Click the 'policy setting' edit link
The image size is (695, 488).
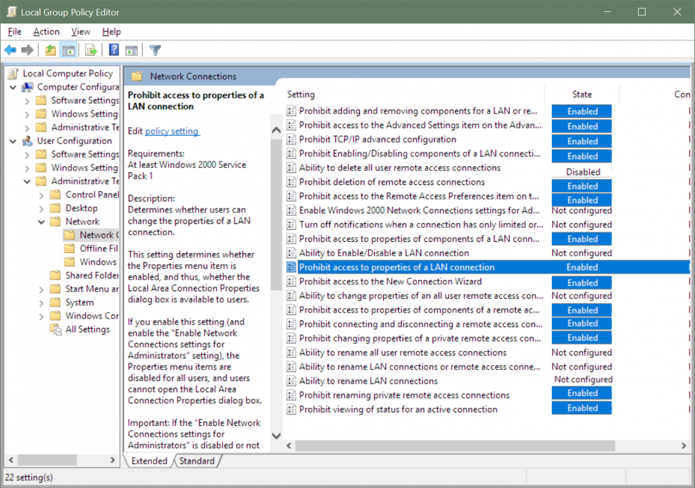(x=172, y=131)
